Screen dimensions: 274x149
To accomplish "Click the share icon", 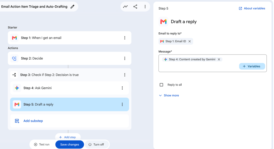I will pos(135,7).
